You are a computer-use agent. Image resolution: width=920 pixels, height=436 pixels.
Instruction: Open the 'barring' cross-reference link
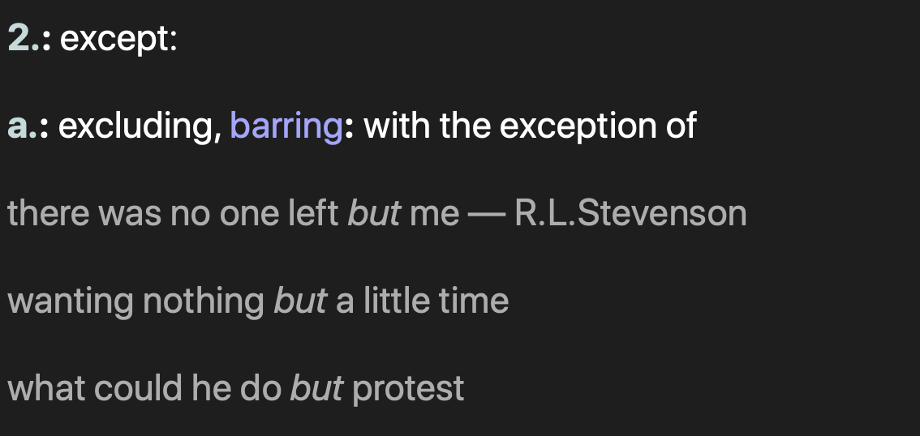286,126
